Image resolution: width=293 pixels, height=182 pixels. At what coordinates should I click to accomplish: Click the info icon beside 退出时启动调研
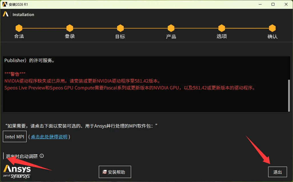click(x=42, y=156)
